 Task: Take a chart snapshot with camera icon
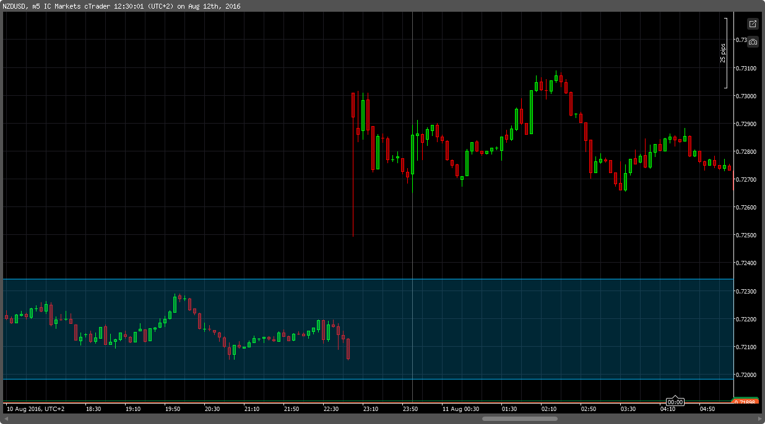pos(753,42)
